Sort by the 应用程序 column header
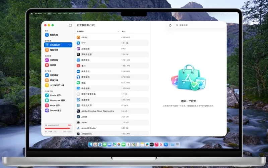This screenshot has height=168, width=268. [x=80, y=32]
